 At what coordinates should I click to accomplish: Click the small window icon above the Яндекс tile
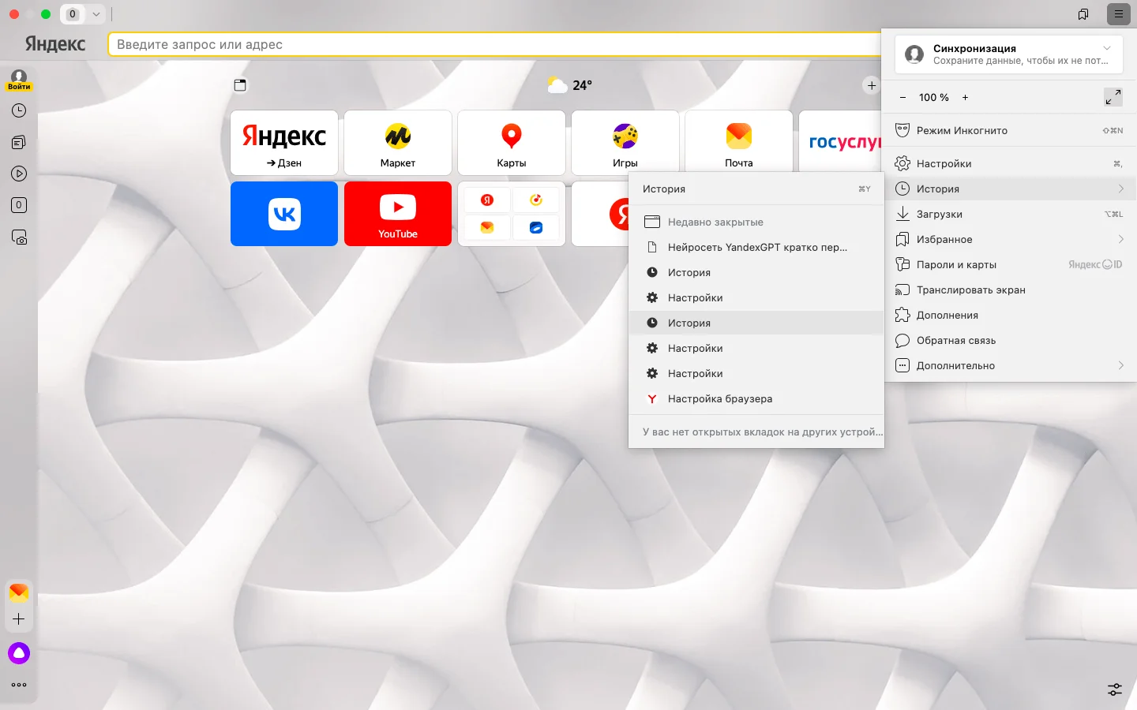click(240, 85)
